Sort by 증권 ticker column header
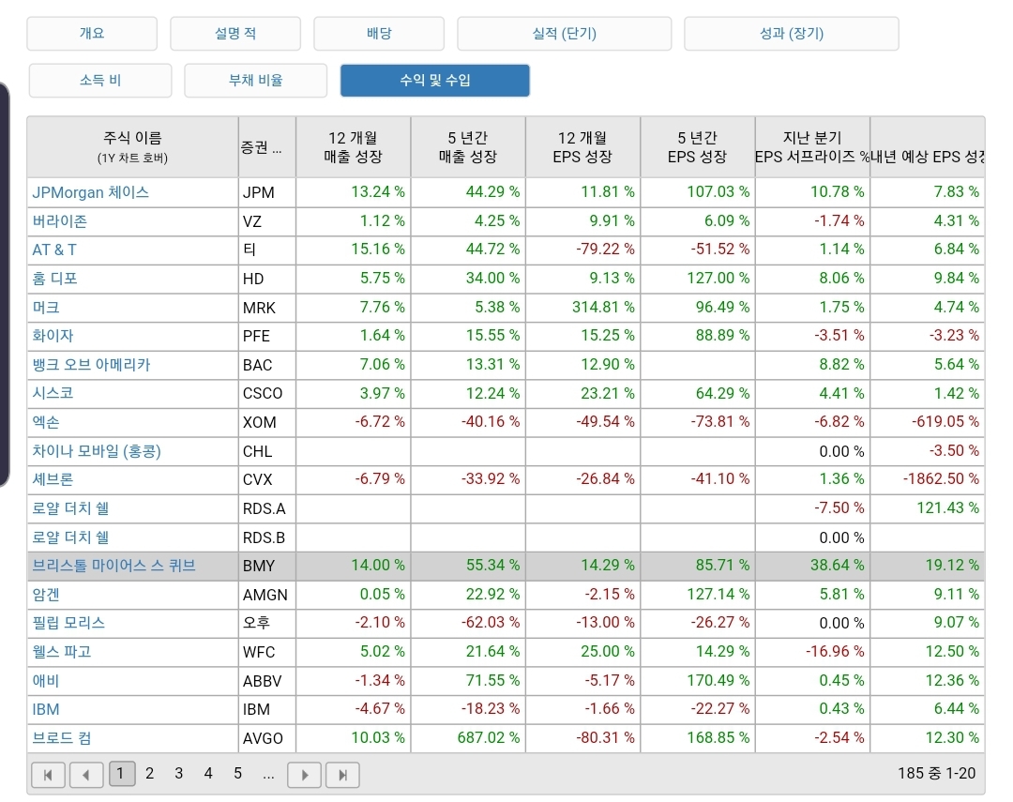 (x=266, y=146)
